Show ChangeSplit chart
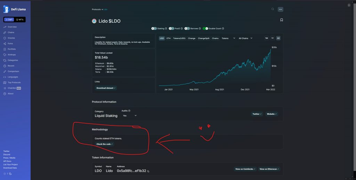 coord(204,38)
